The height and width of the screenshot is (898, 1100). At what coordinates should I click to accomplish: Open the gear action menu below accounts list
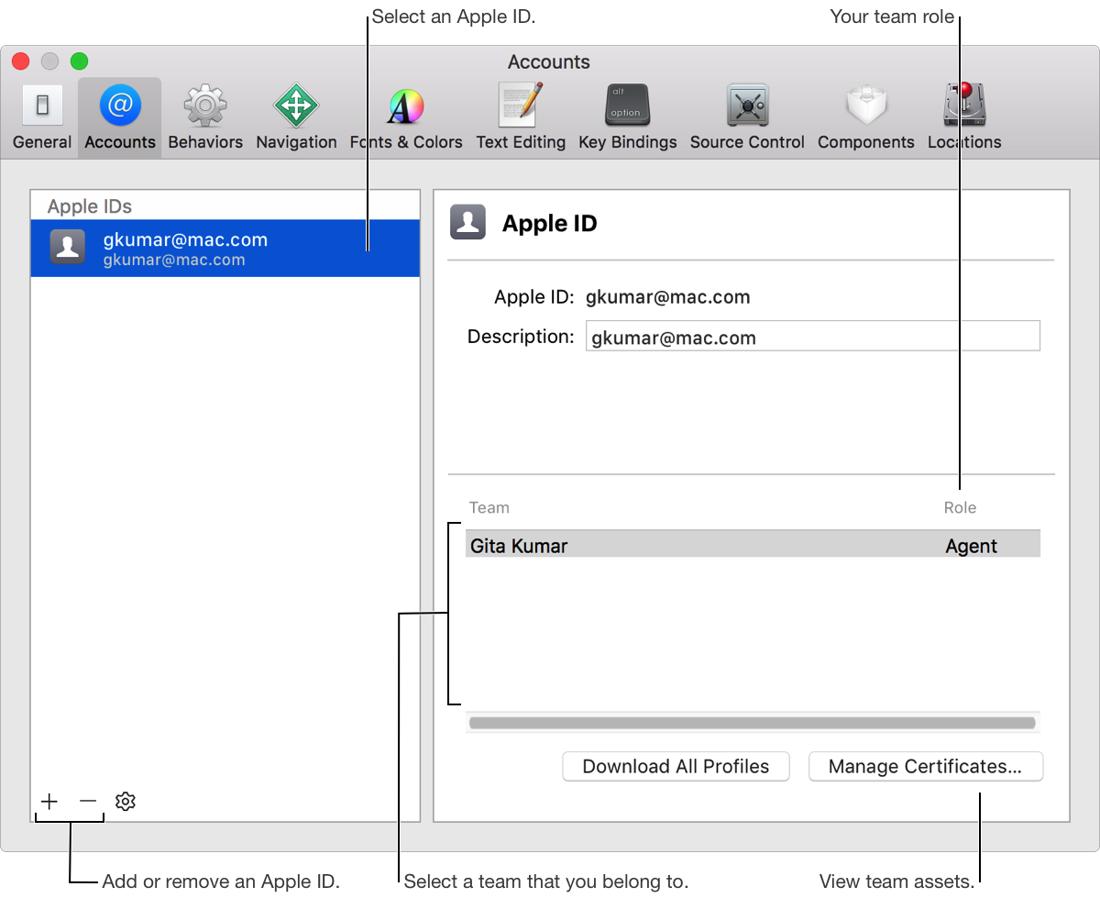coord(126,802)
